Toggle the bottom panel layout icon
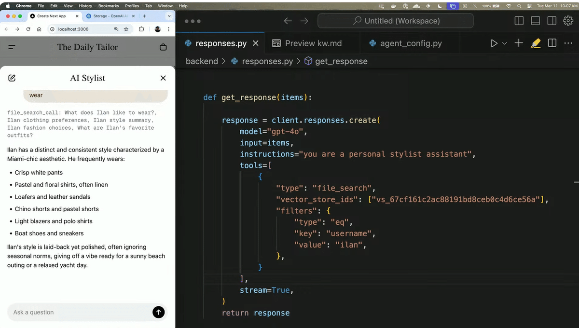The image size is (579, 328). [535, 21]
